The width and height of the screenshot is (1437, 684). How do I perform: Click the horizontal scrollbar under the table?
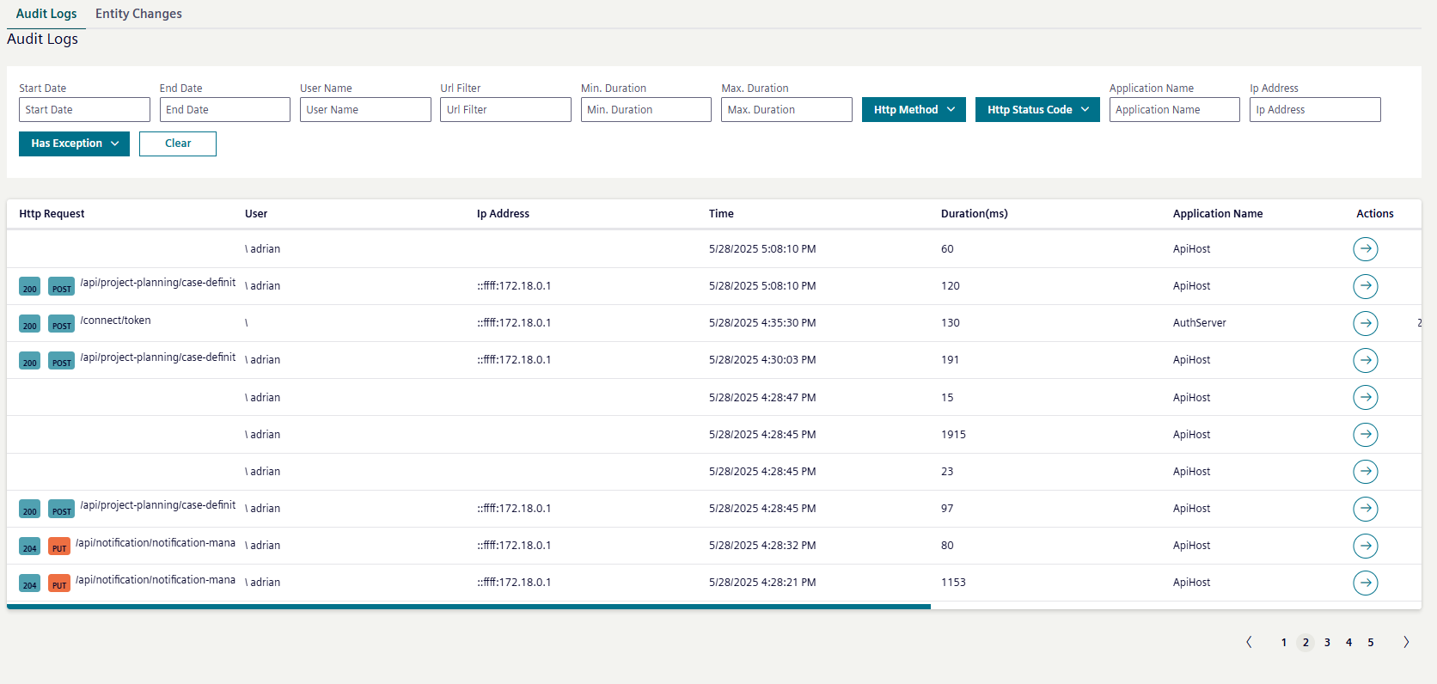click(x=468, y=607)
